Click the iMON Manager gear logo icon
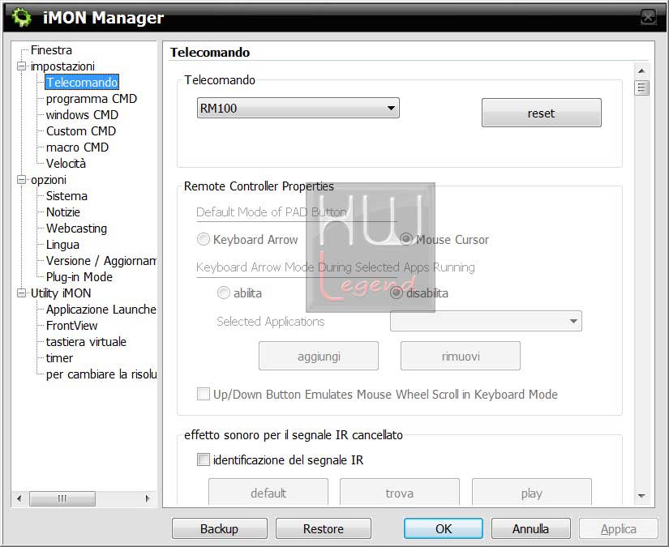The image size is (669, 547). pos(21,18)
